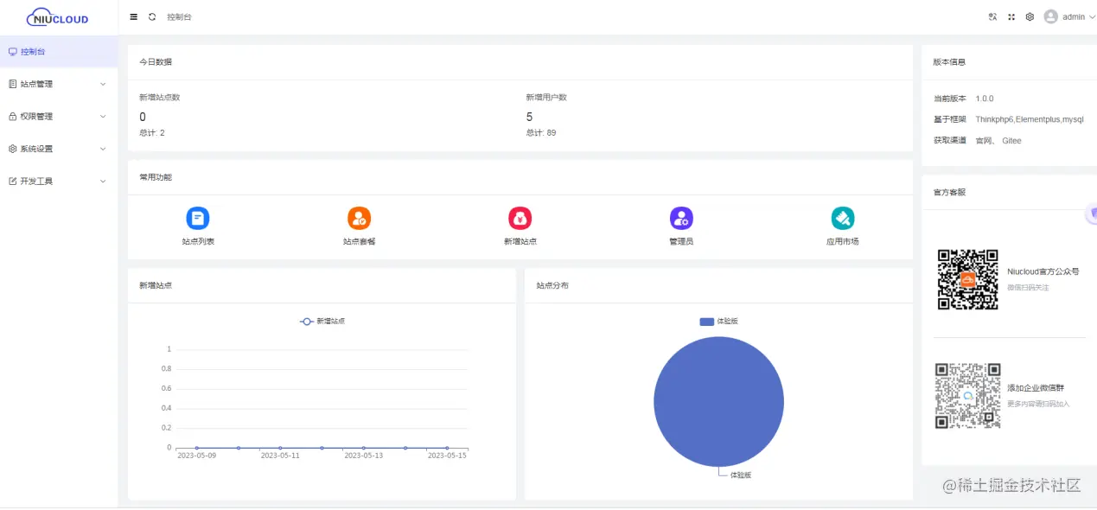
Task: Open the teal 应用市场 shortcut icon
Action: [843, 218]
